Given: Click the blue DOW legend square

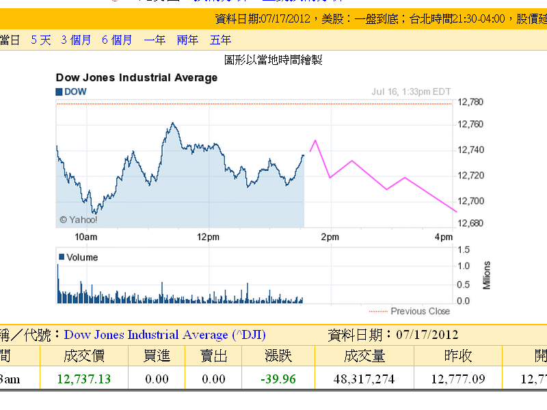Looking at the screenshot, I should (59, 92).
